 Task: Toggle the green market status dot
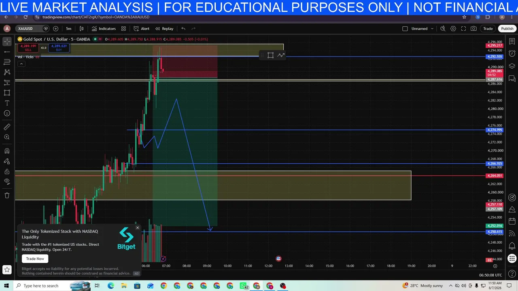(95, 39)
